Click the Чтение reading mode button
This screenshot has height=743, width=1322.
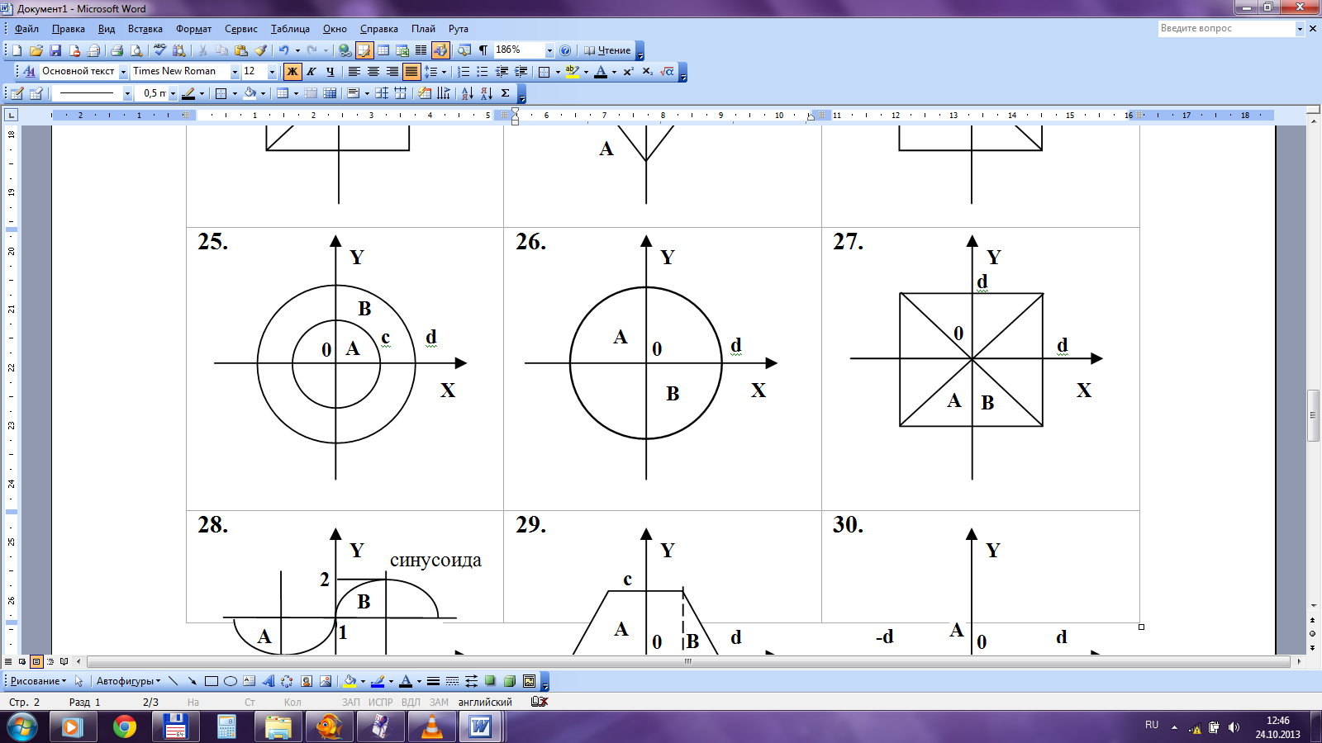point(607,50)
